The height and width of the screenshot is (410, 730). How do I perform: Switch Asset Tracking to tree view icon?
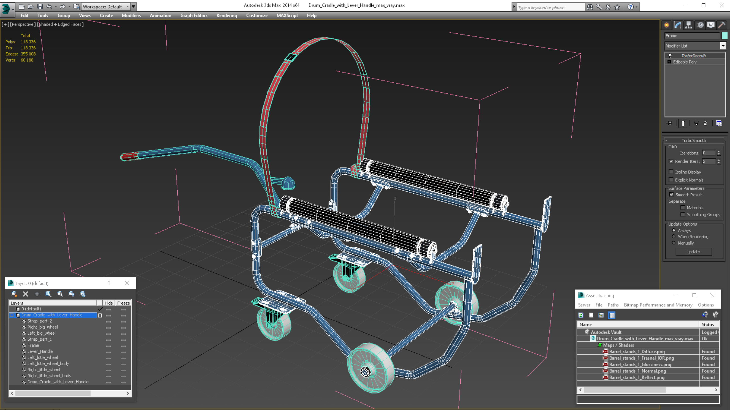[x=601, y=315]
